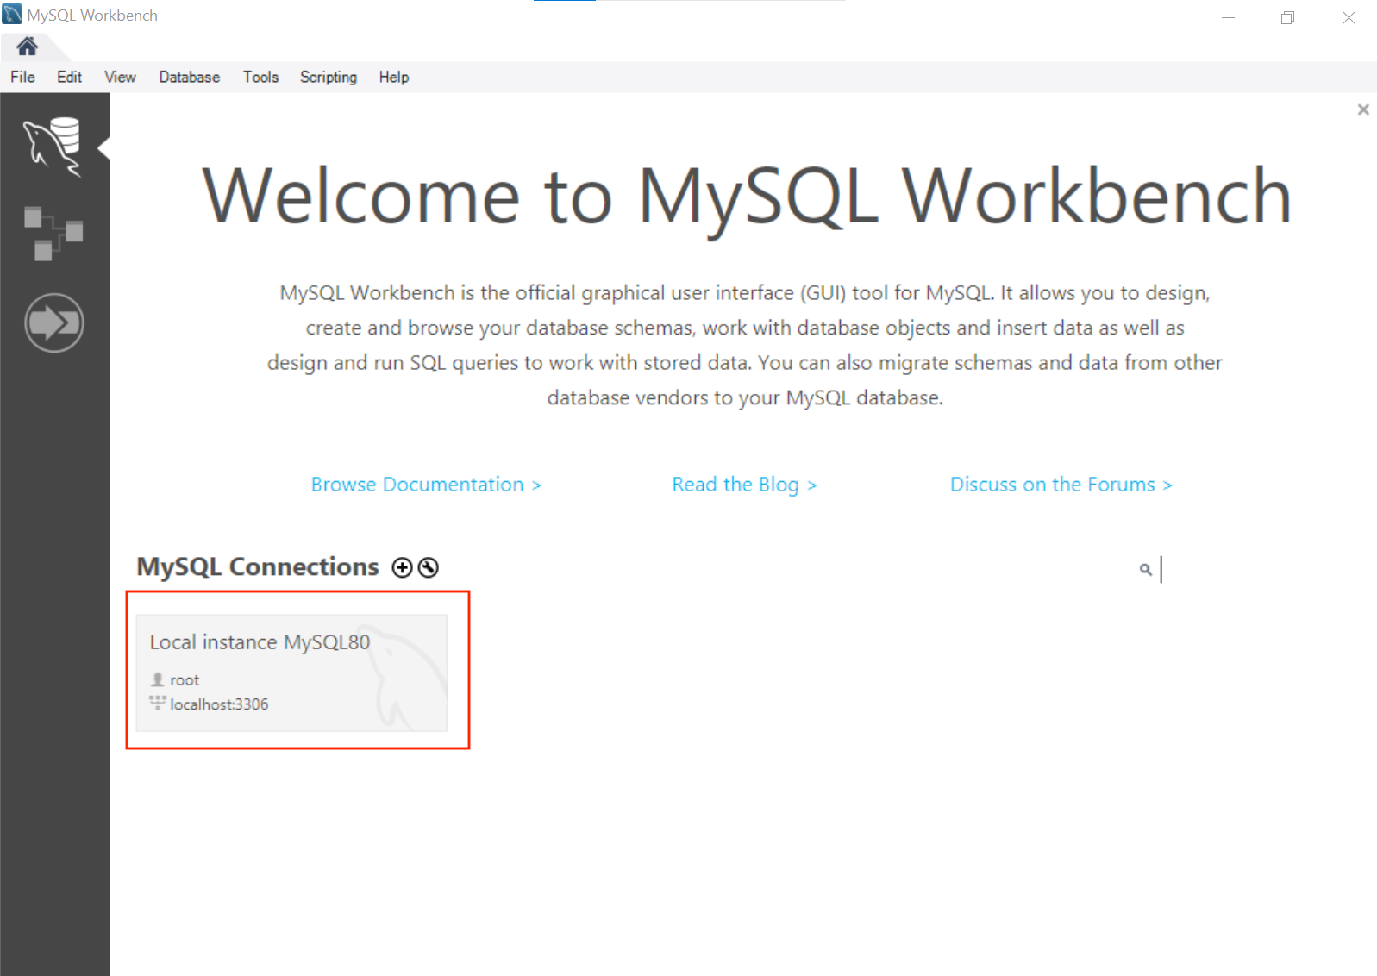1377x976 pixels.
Task: Open Manage Connections wrench icon
Action: [x=429, y=567]
